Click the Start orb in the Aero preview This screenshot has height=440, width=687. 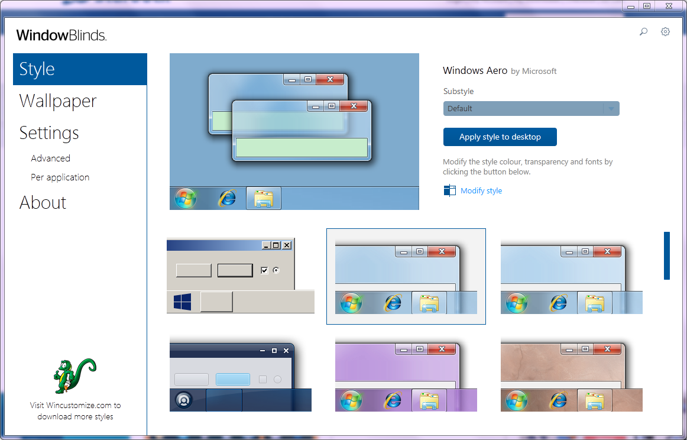[185, 198]
